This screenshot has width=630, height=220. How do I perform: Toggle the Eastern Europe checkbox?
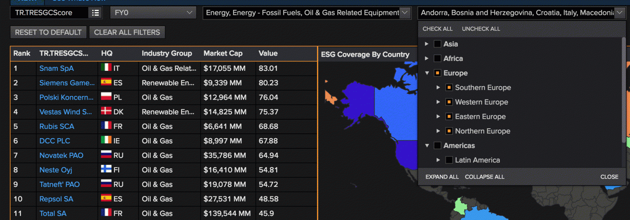[449, 116]
